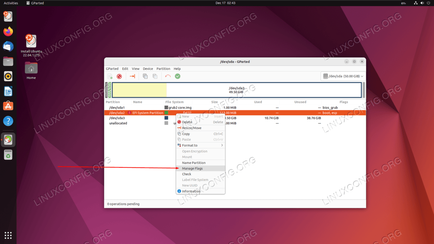Select the /dev/sda2 green block in disk graphic
This screenshot has height=244, width=434.
[110, 90]
